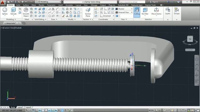Click the New drawing icon

click(8, 2)
